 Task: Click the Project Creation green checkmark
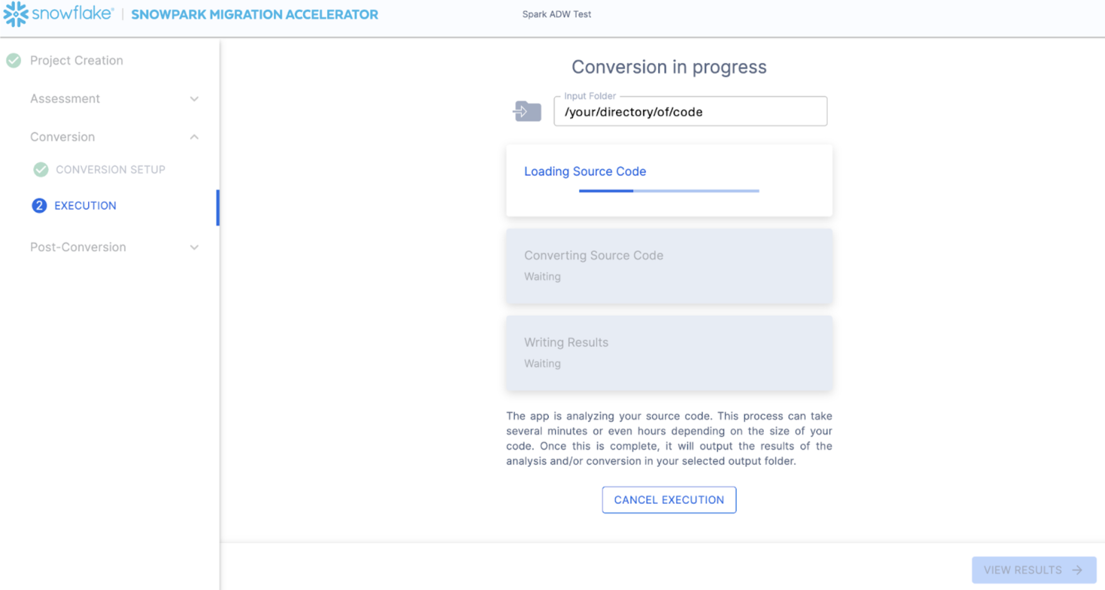pyautogui.click(x=14, y=60)
